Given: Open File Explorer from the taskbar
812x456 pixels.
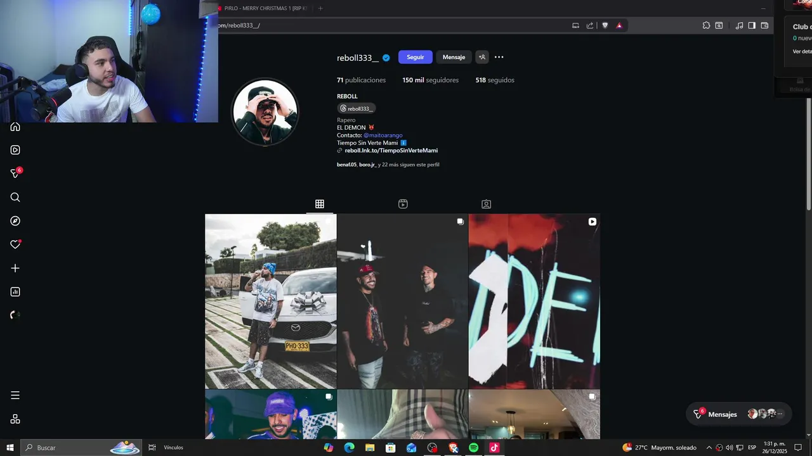Looking at the screenshot, I should pyautogui.click(x=370, y=448).
